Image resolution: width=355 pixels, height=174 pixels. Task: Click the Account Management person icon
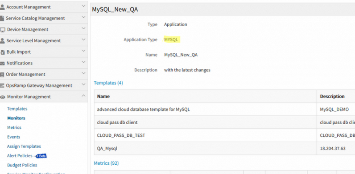click(x=2, y=7)
